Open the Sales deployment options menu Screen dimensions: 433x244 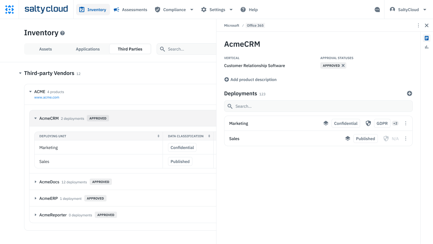(406, 139)
